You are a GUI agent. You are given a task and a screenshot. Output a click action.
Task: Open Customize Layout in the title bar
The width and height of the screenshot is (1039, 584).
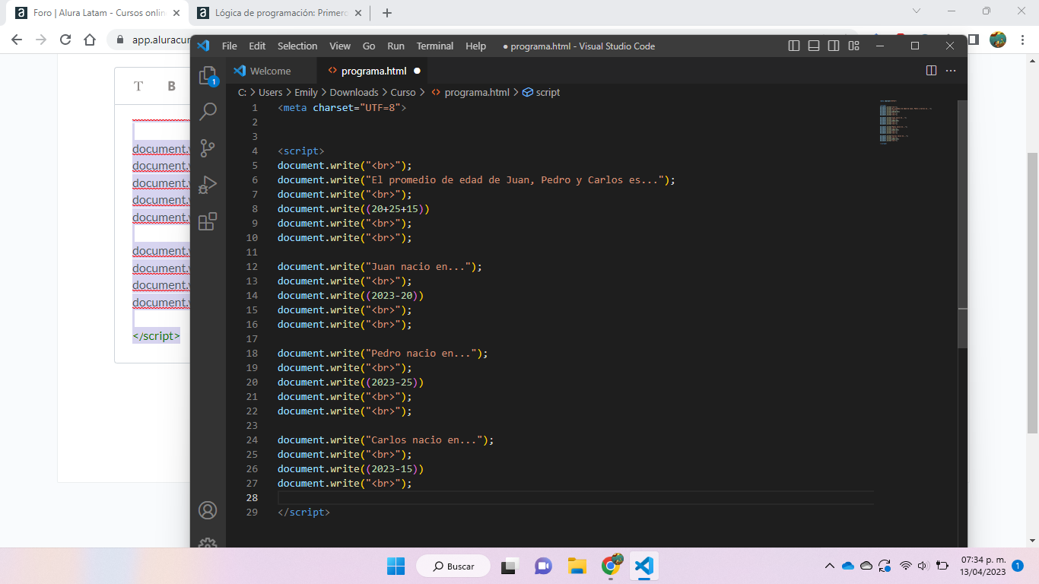pyautogui.click(x=853, y=46)
